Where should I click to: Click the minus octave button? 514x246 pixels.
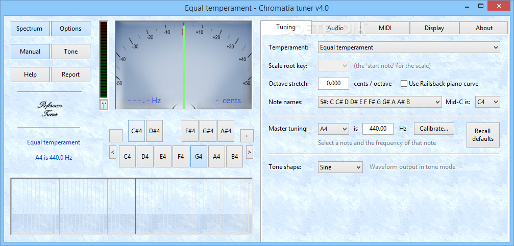click(116, 136)
